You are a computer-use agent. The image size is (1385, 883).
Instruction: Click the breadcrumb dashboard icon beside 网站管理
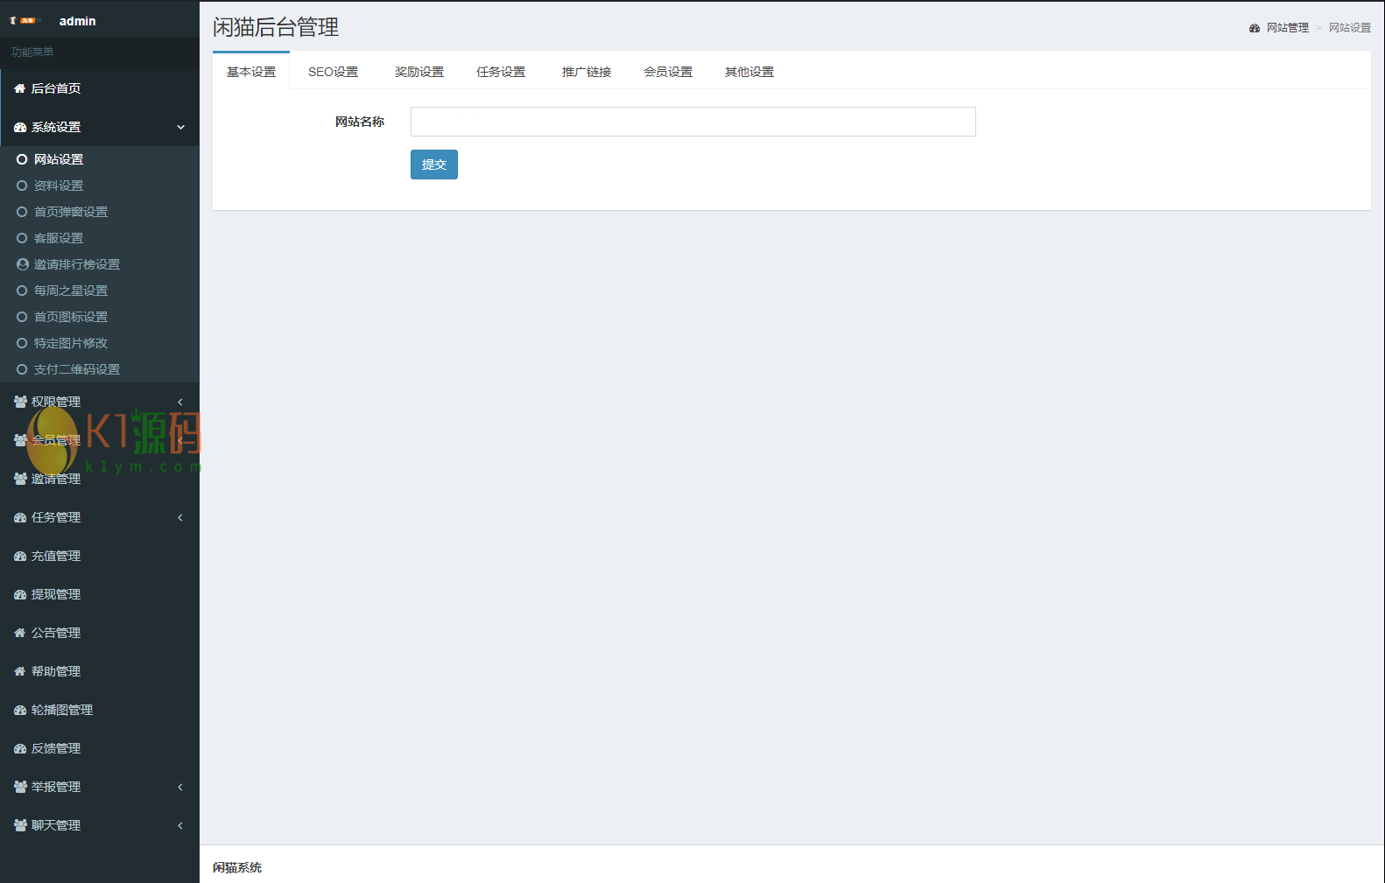coord(1255,28)
